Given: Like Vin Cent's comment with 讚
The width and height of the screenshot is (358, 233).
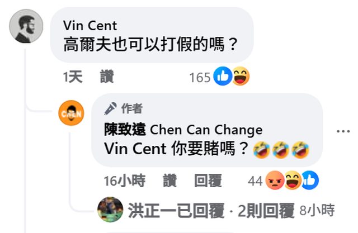Looking at the screenshot, I should point(107,77).
